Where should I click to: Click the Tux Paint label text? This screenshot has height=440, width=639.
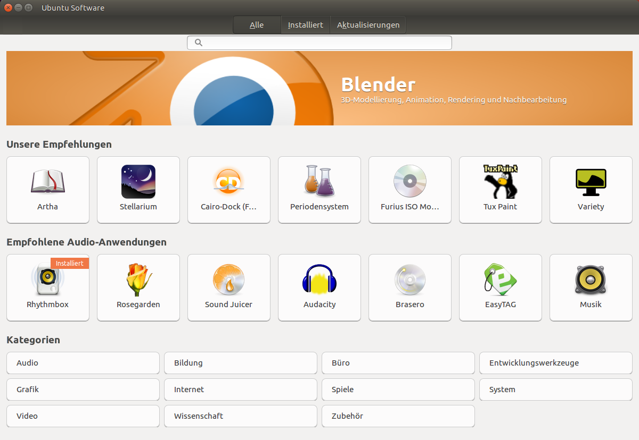501,207
